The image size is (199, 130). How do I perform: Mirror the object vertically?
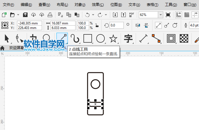[146, 25]
